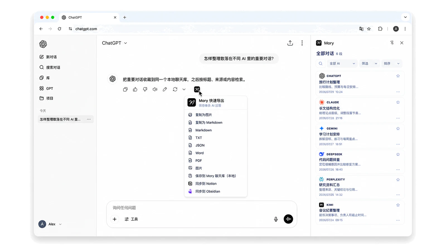The width and height of the screenshot is (446, 251).
Task: Star the ChatGPT 旅行计划整理 conversation
Action: 398,76
